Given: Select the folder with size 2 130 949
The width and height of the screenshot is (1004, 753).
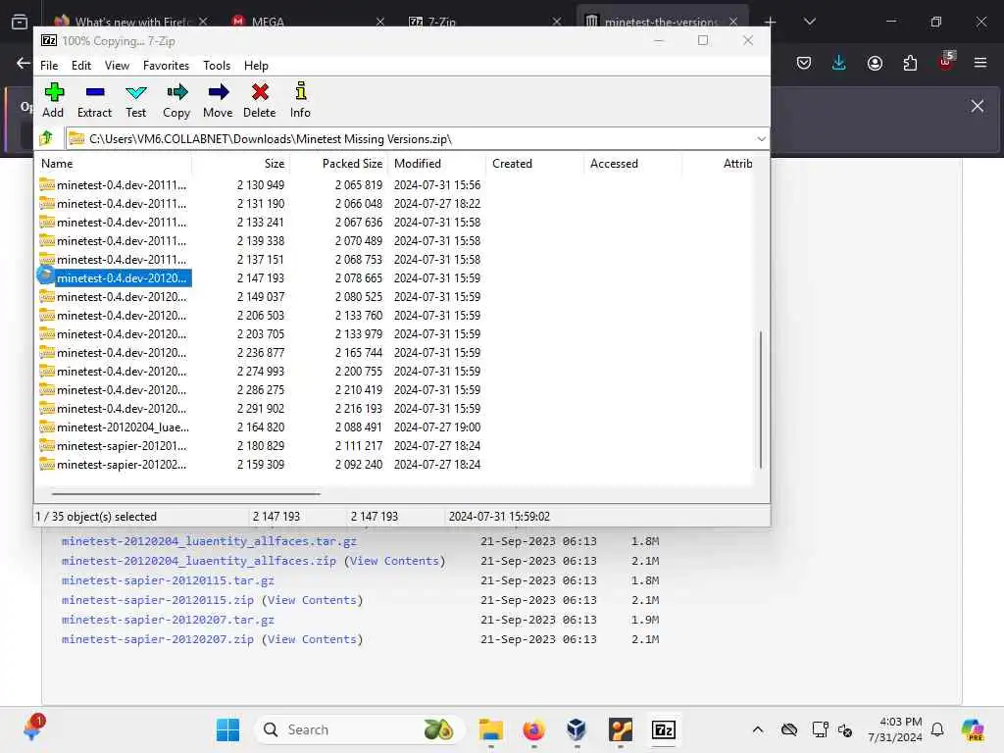Looking at the screenshot, I should [x=114, y=185].
